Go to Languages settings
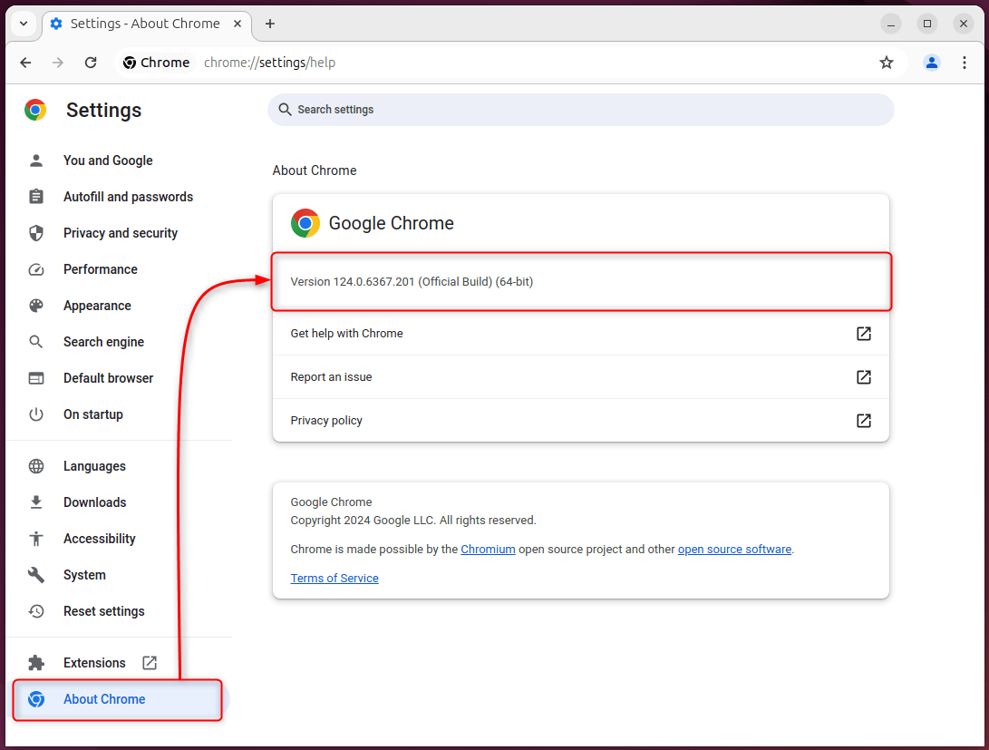 coord(94,466)
